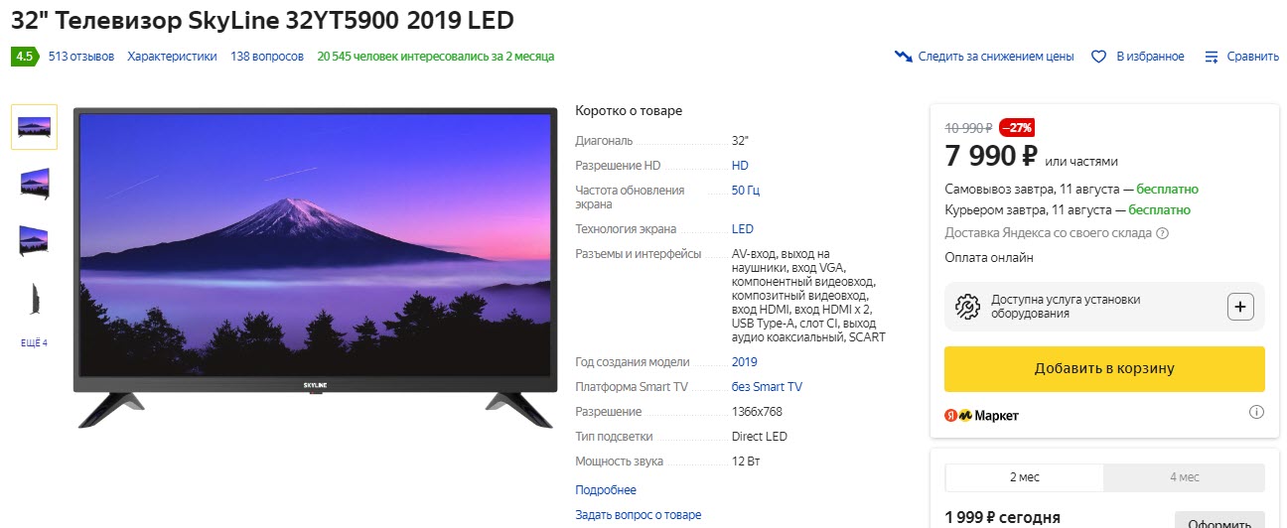The width and height of the screenshot is (1287, 528).
Task: Click the gear installation service icon
Action: pos(966,307)
